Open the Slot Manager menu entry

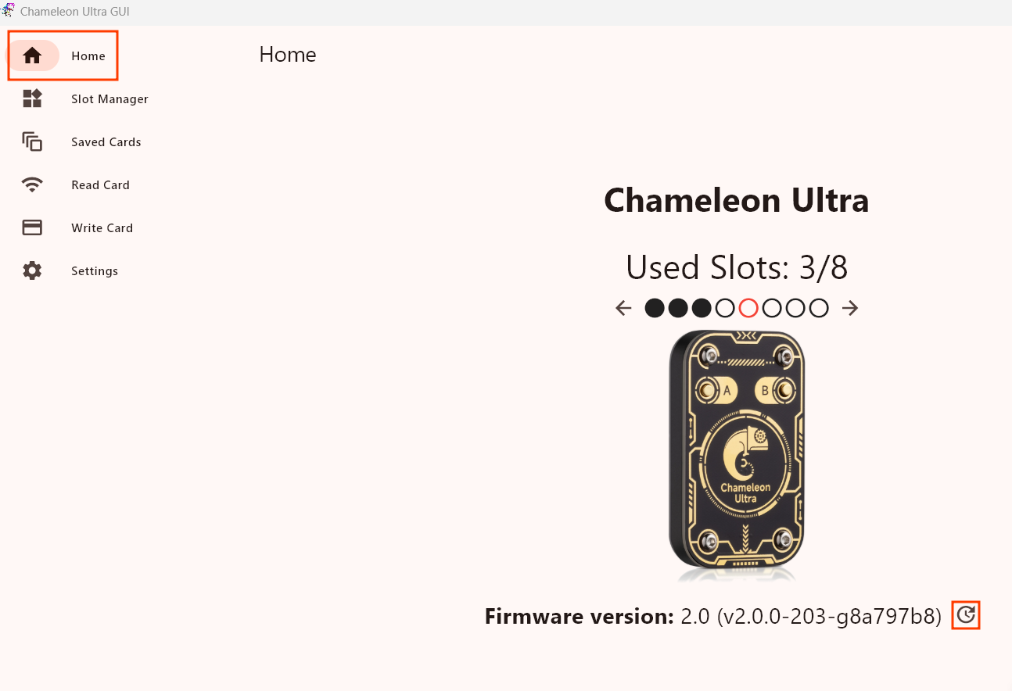[x=109, y=98]
